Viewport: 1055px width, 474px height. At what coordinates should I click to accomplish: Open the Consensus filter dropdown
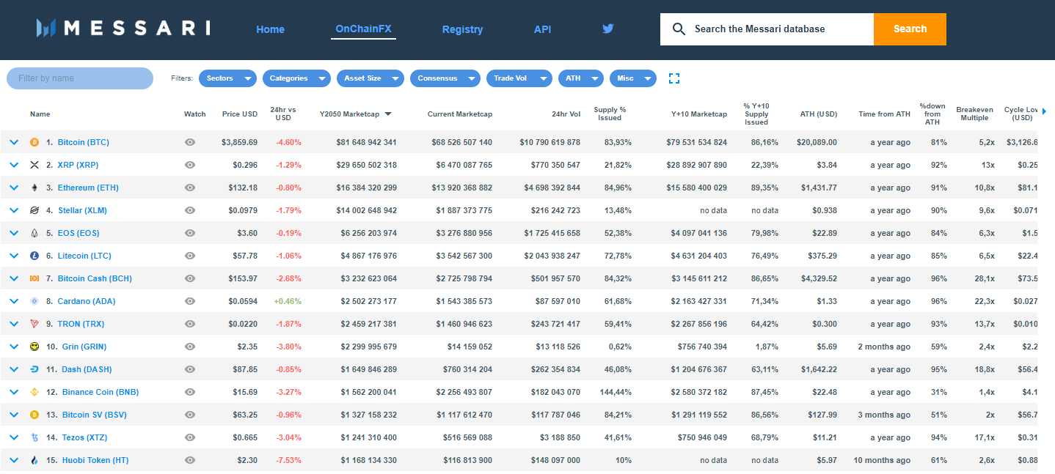(x=445, y=78)
